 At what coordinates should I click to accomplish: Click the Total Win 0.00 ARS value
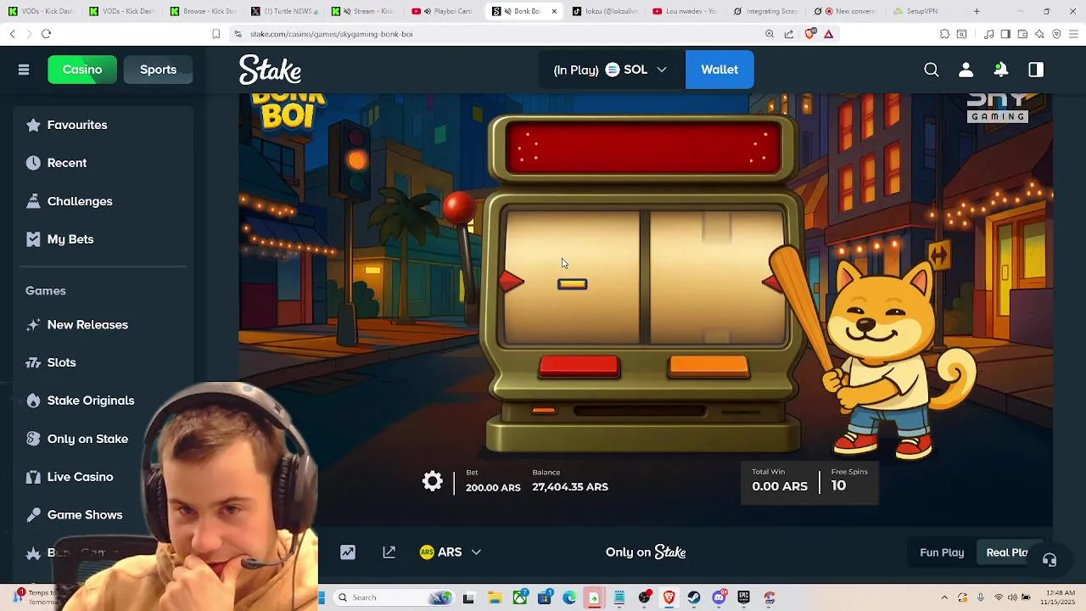[780, 486]
